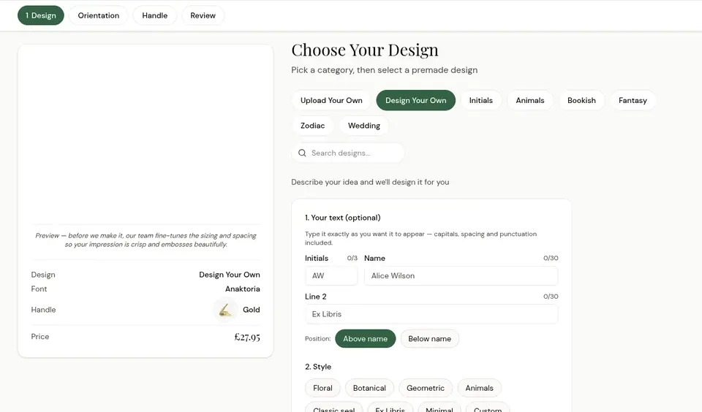This screenshot has width=702, height=412.
Task: Focus the Search designs field
Action: 348,153
